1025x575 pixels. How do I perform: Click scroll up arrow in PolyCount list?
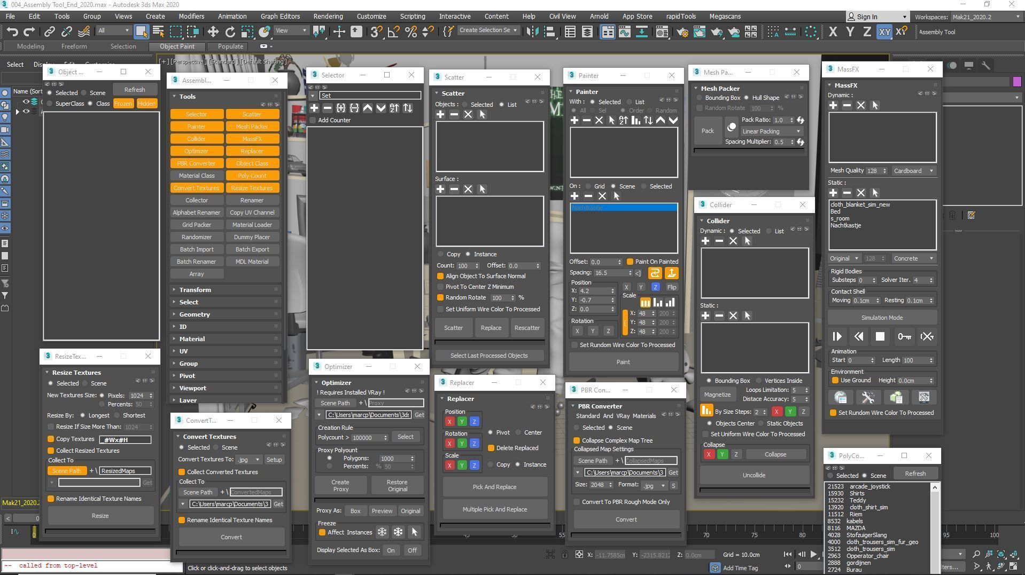[x=935, y=487]
